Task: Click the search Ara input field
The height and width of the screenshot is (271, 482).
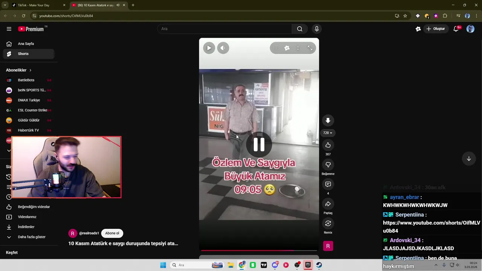Action: (x=224, y=29)
